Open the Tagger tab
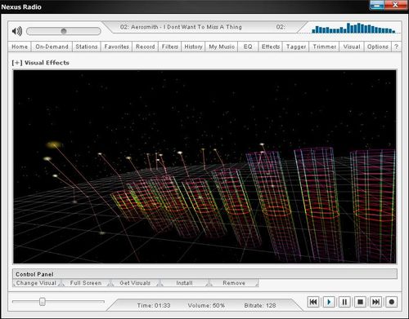This screenshot has height=319, width=409. (296, 47)
